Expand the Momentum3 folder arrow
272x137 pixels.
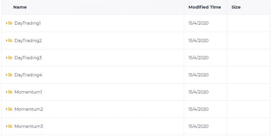[x=7, y=126]
